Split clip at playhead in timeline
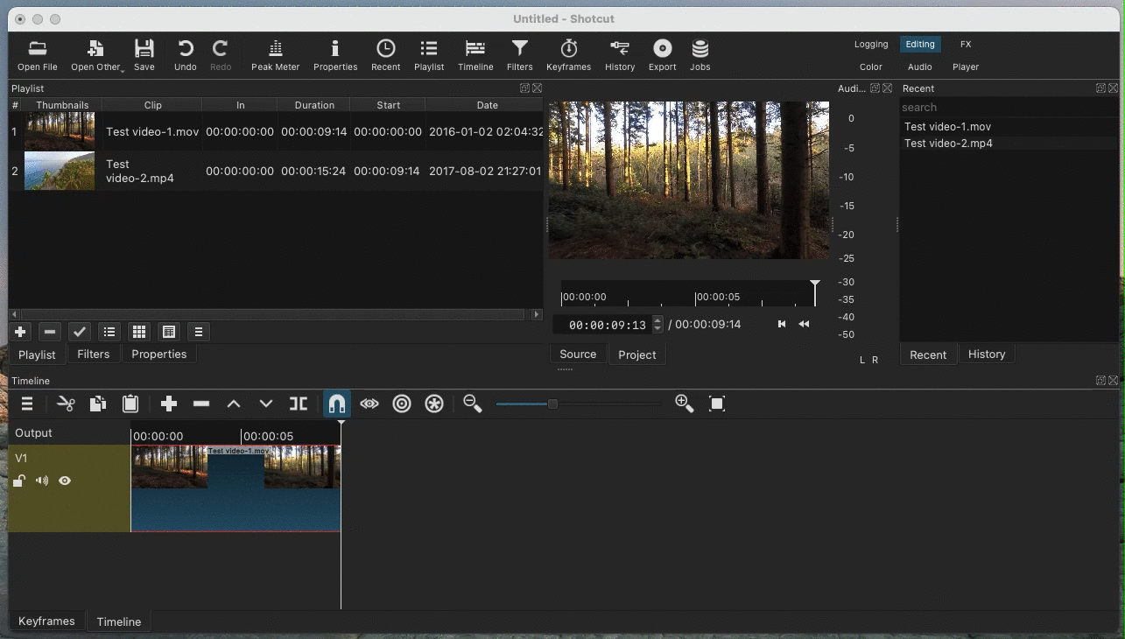Screen dimensions: 1125x639 pos(299,404)
